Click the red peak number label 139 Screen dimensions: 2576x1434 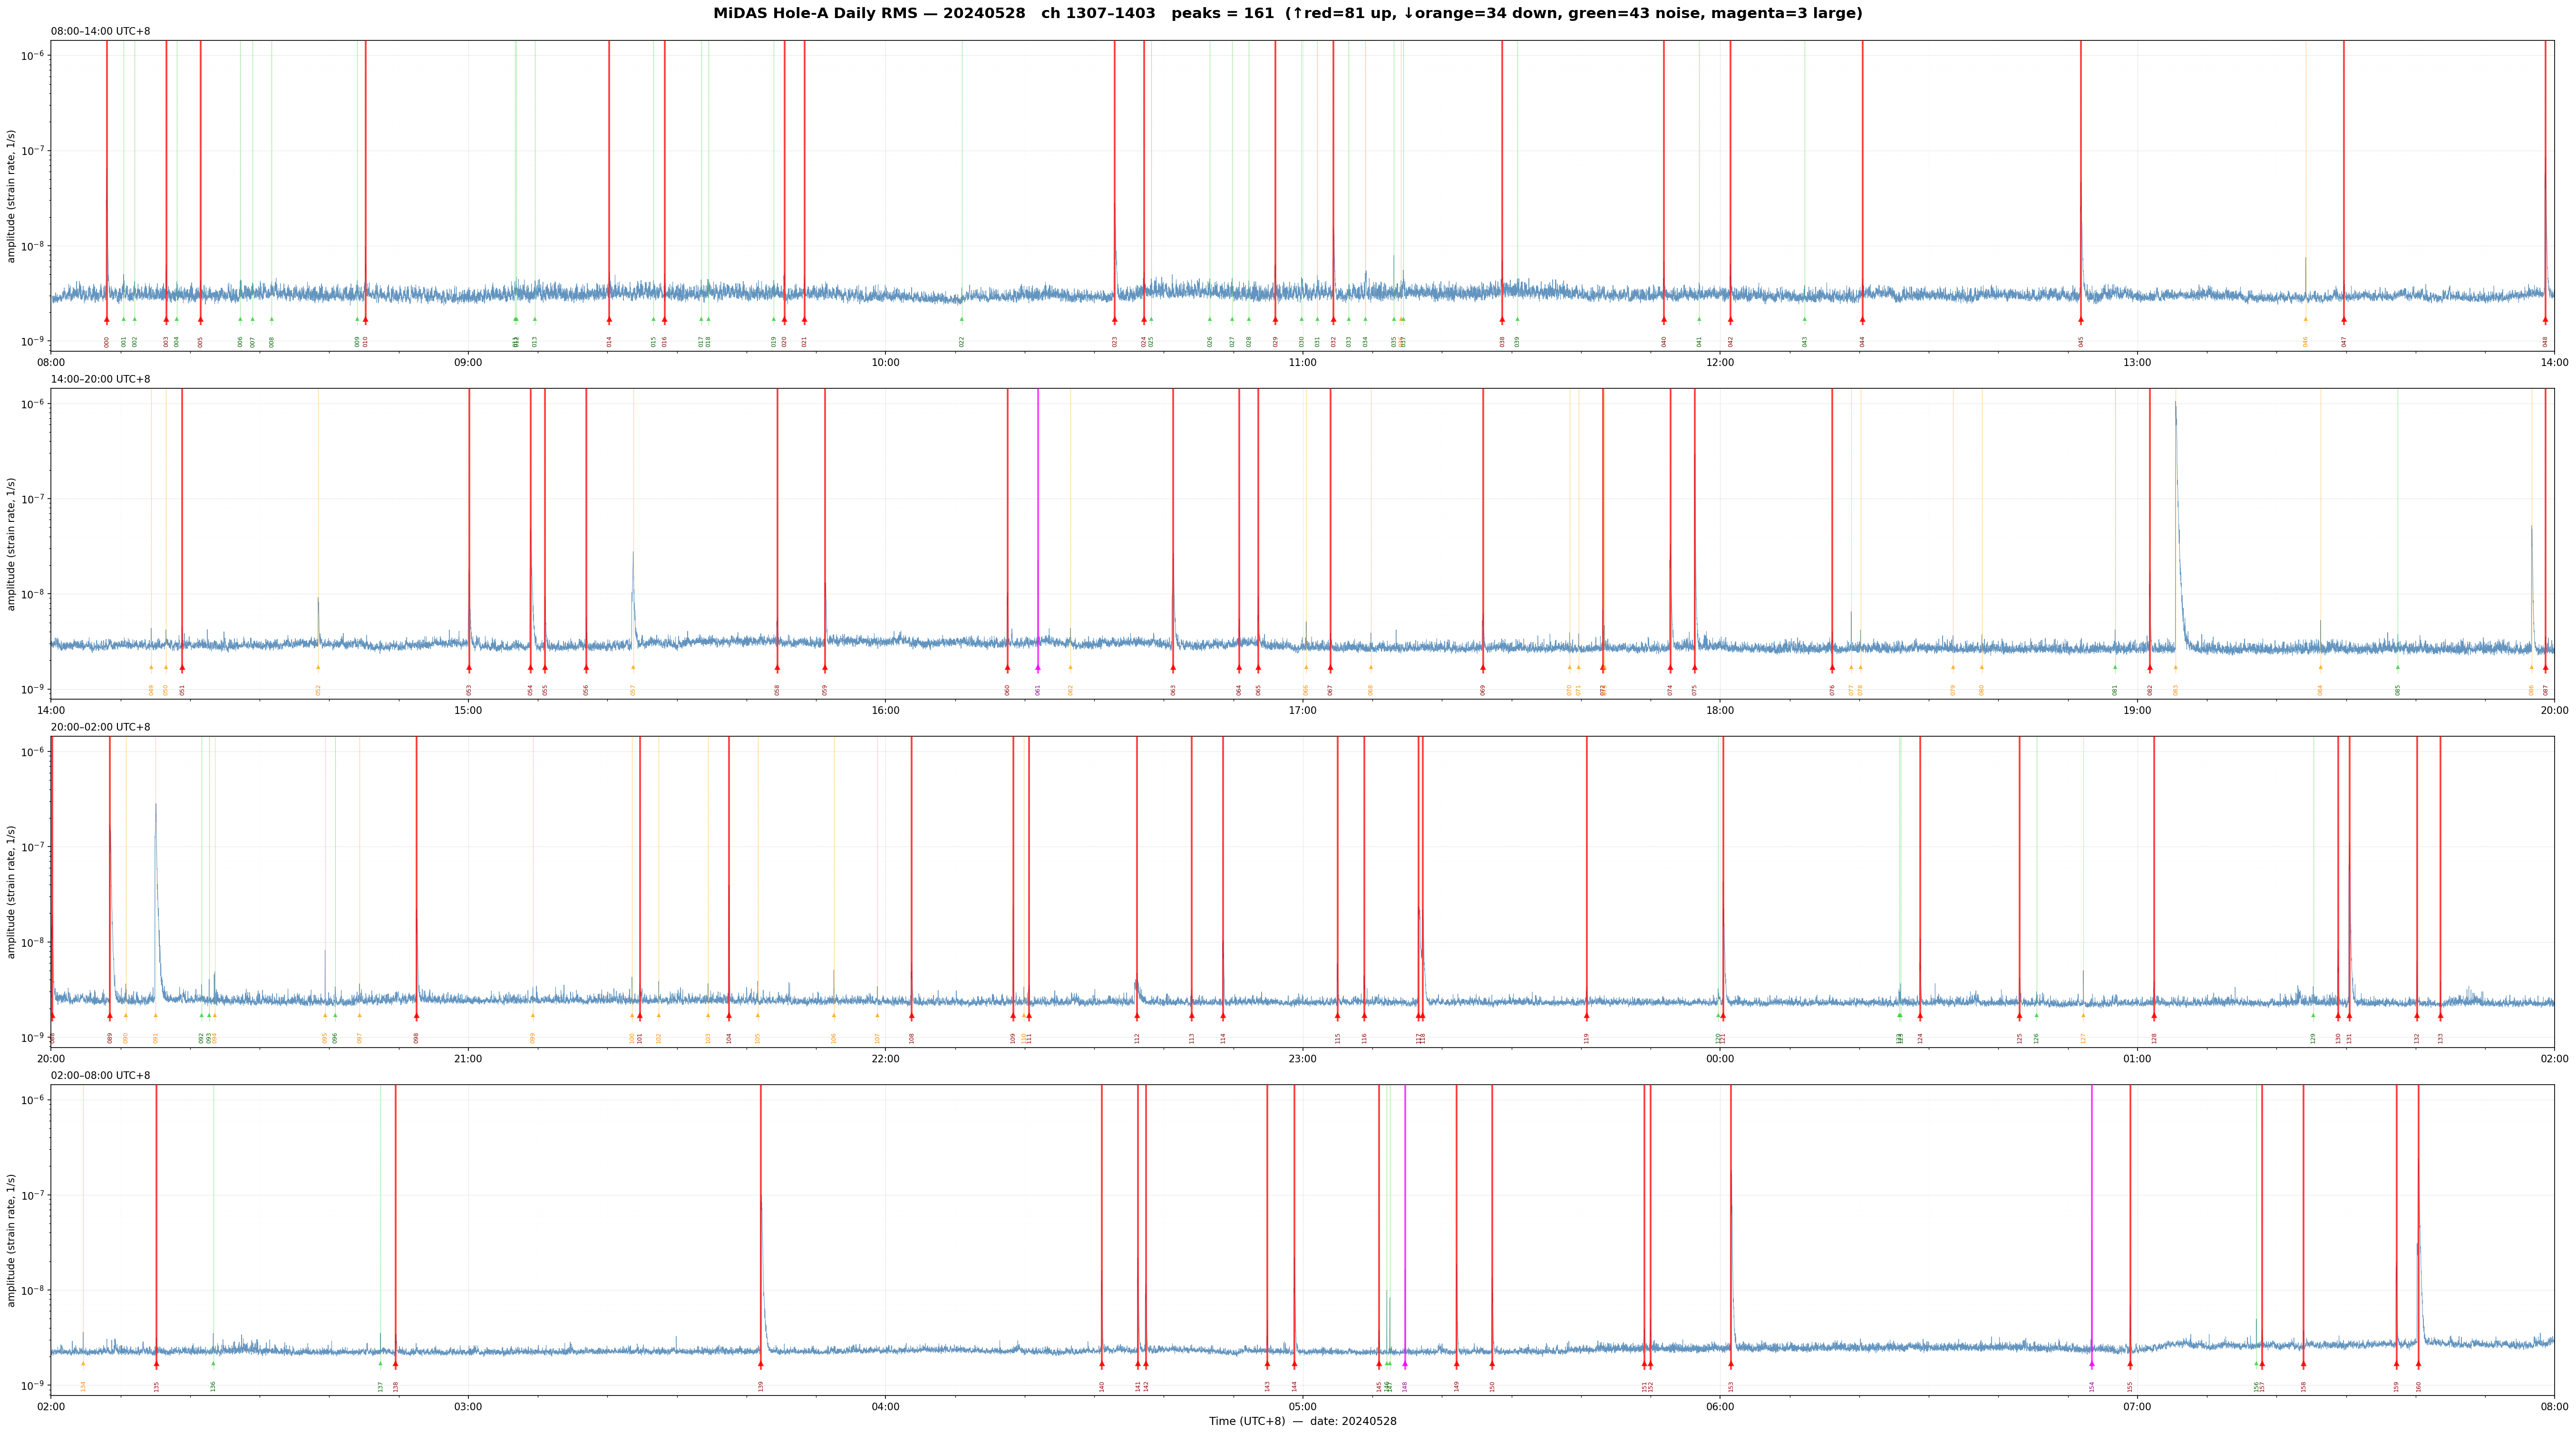tap(760, 1386)
